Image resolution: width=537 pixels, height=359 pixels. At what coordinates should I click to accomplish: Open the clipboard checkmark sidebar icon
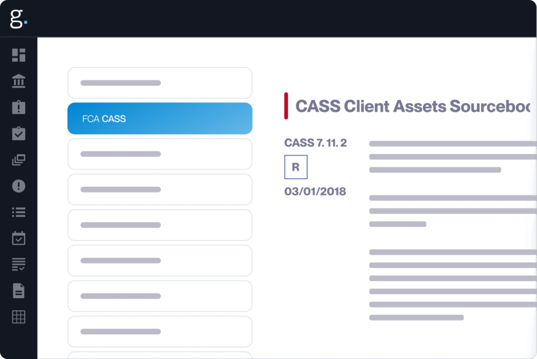tap(19, 134)
